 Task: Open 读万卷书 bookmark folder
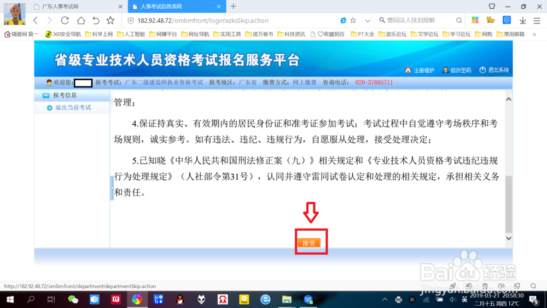[259, 34]
